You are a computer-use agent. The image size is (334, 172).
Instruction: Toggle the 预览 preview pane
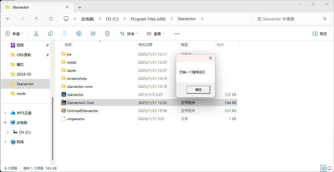[x=319, y=34]
